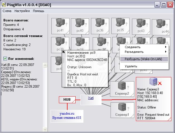Open the Схема menu
The width and height of the screenshot is (175, 133).
[x=7, y=11]
